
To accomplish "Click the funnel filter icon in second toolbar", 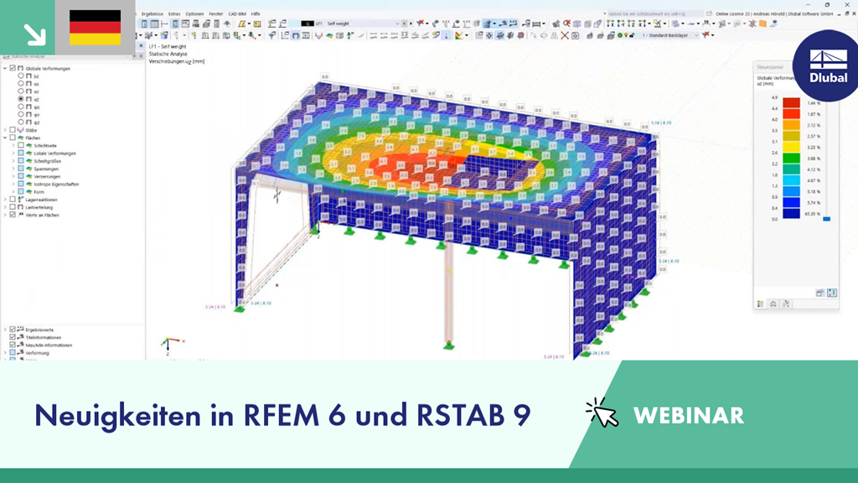I will pos(272,35).
